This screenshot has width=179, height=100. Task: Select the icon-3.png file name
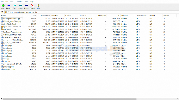coord(7,48)
